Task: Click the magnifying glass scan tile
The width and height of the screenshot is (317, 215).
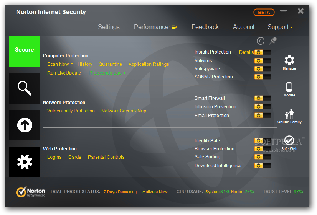Action: click(25, 88)
